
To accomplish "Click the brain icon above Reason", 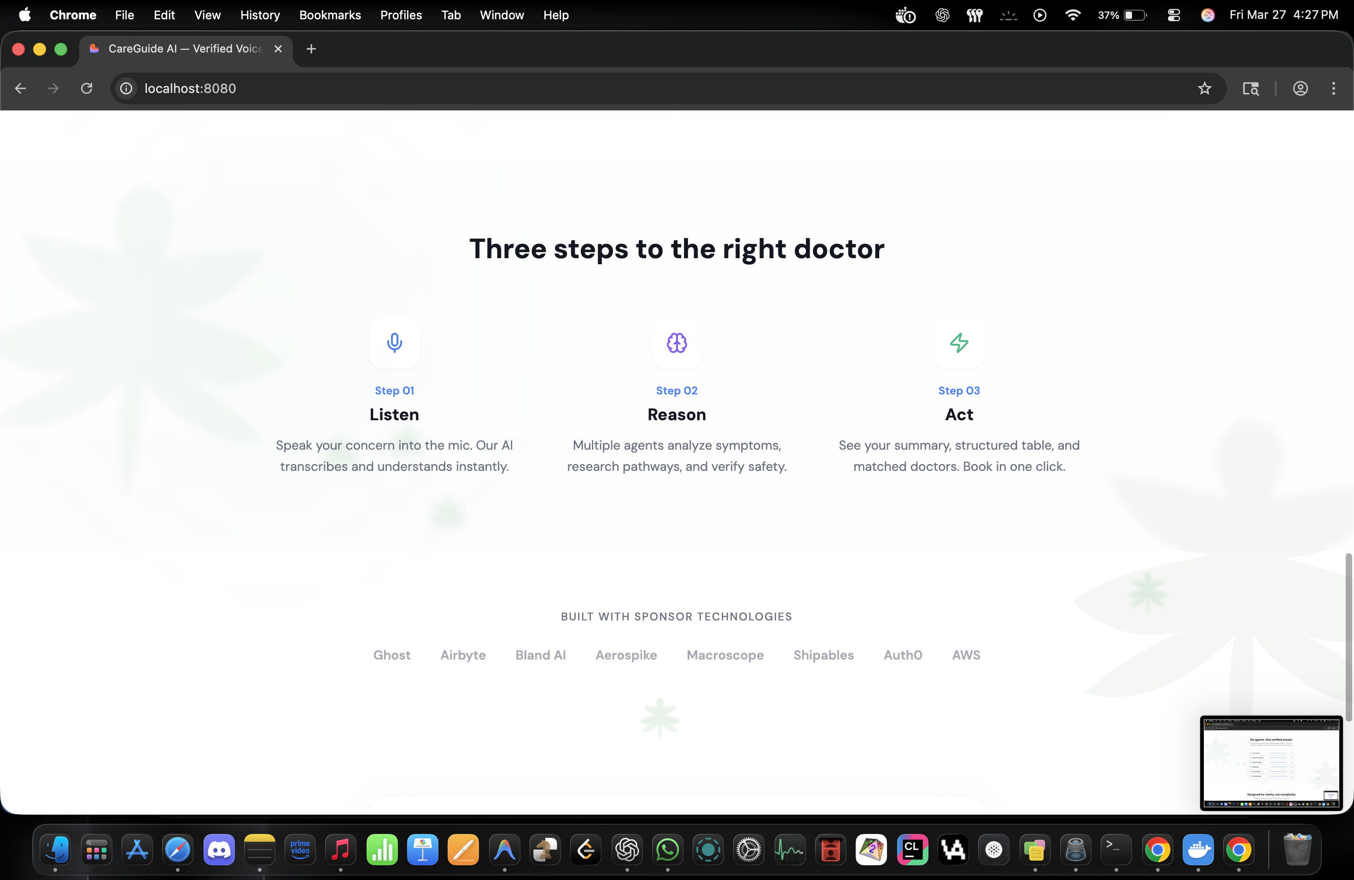I will coord(677,343).
